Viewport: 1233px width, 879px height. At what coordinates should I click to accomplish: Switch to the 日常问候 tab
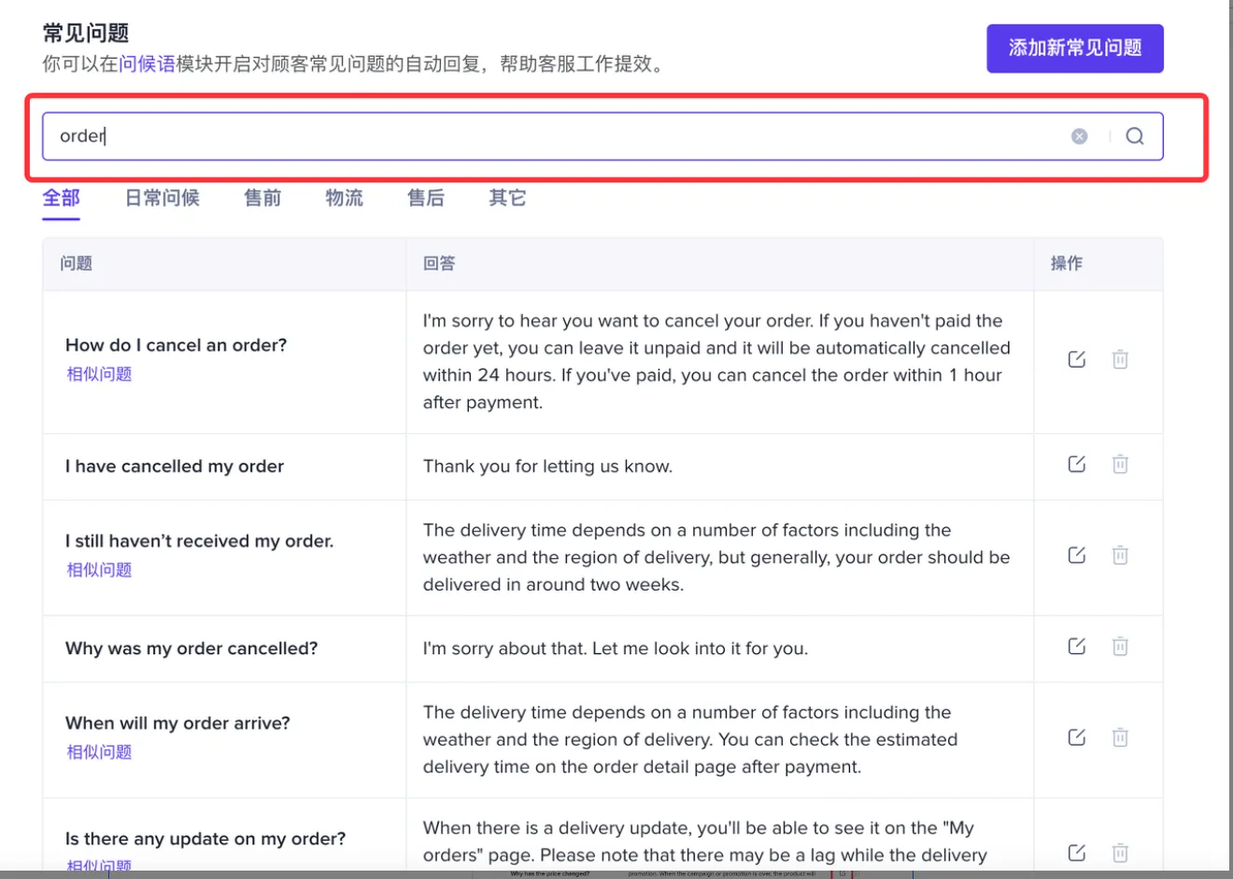tap(163, 198)
